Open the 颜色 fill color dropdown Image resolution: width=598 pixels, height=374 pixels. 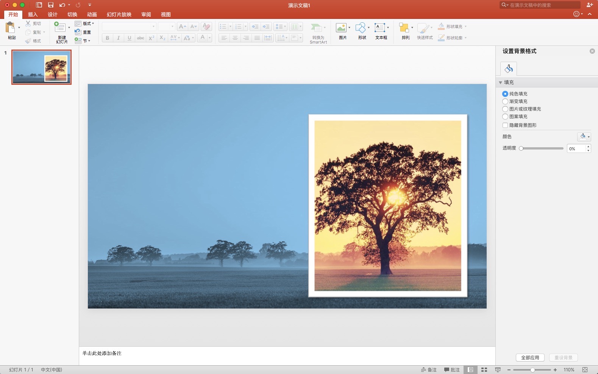click(x=584, y=137)
